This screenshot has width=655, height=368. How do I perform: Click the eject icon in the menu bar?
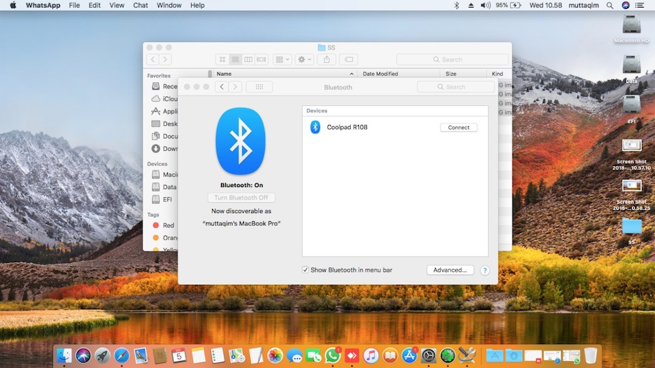[471, 5]
